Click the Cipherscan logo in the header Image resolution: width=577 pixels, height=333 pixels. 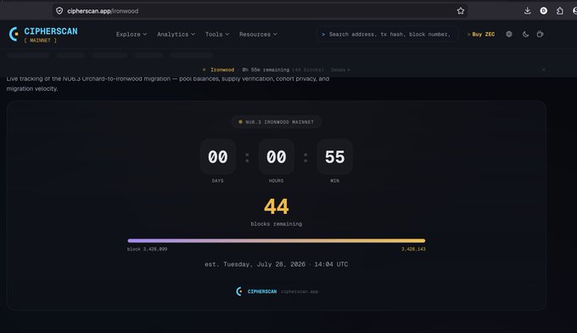pos(43,34)
